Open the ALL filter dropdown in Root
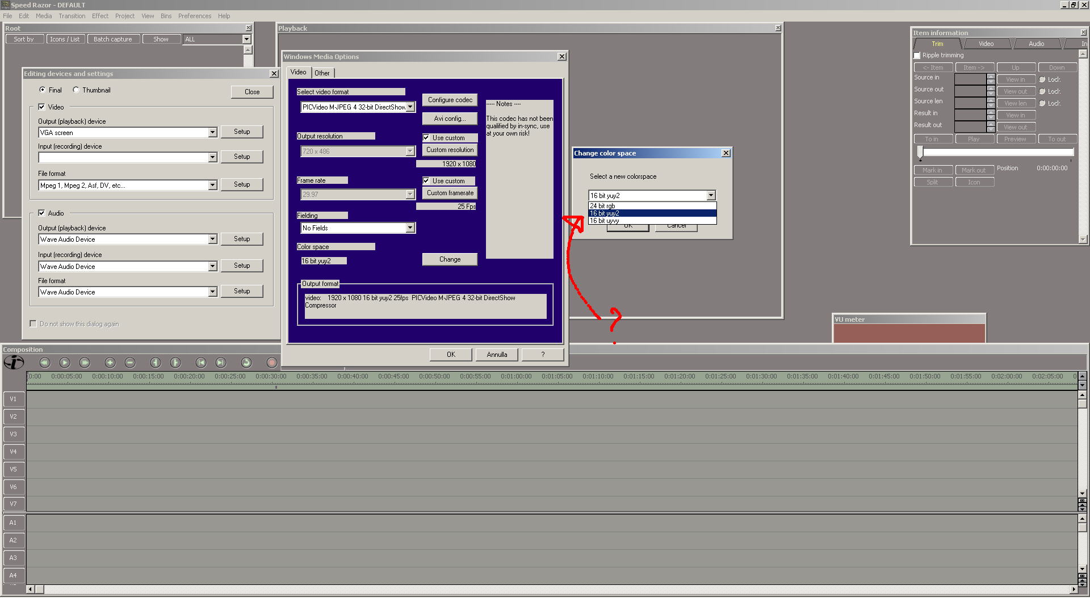The height and width of the screenshot is (598, 1090). (246, 39)
